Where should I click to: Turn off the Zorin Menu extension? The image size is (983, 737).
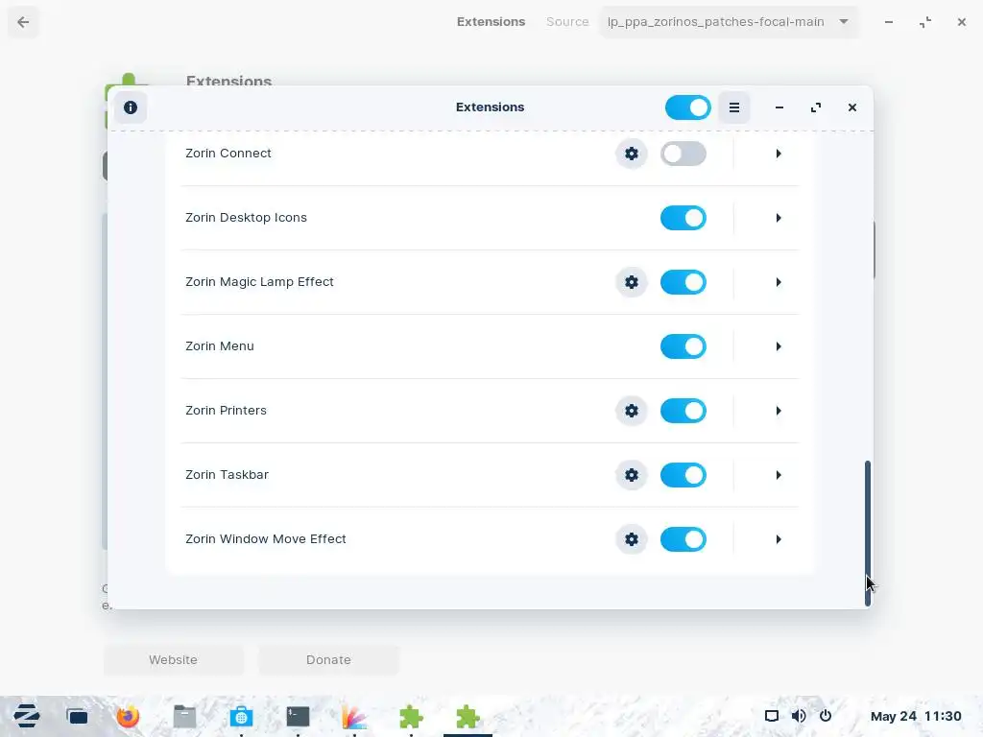coord(683,346)
